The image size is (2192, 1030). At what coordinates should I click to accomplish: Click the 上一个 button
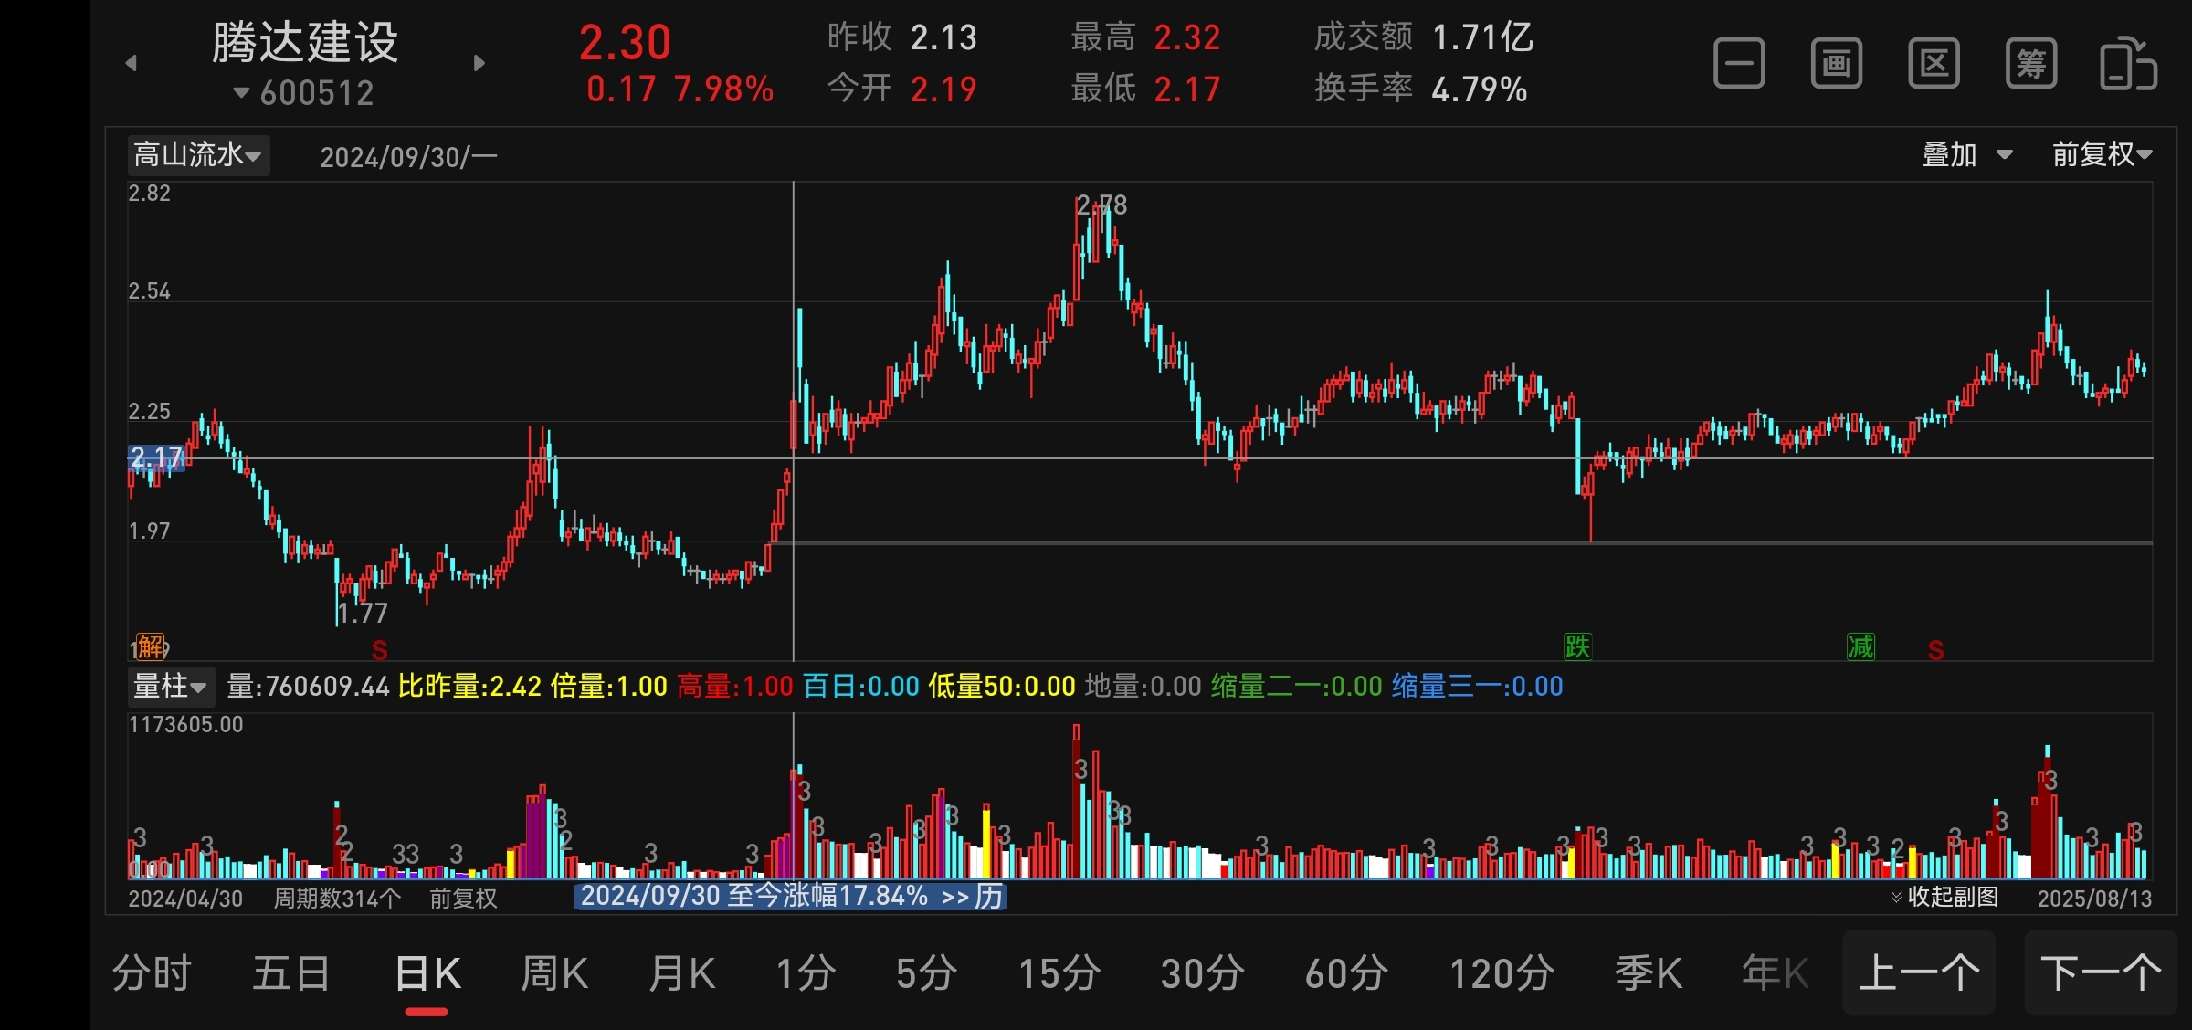click(x=1918, y=973)
